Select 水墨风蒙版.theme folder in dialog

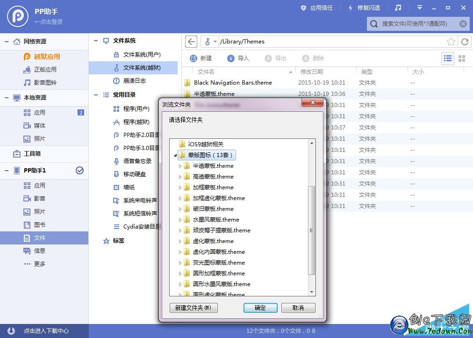click(211, 219)
